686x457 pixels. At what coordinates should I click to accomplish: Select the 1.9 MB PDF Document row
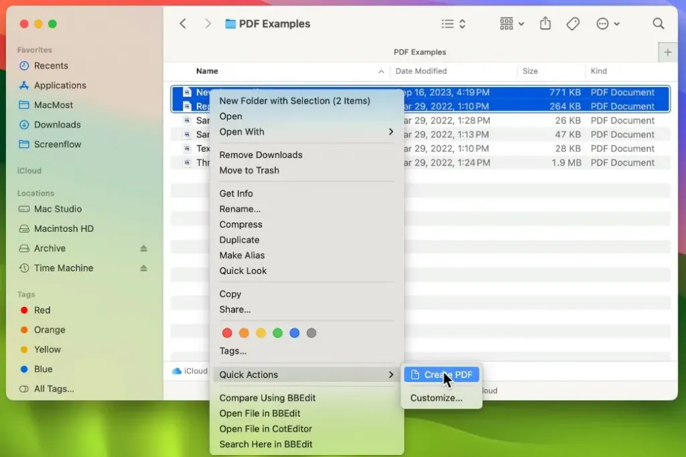[421, 163]
